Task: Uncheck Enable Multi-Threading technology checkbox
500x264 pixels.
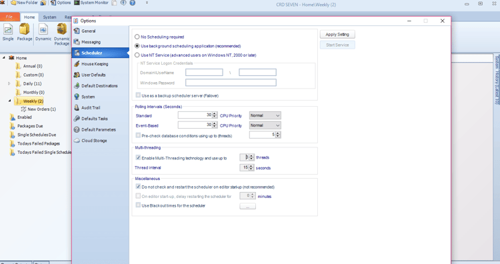Action: (138, 157)
